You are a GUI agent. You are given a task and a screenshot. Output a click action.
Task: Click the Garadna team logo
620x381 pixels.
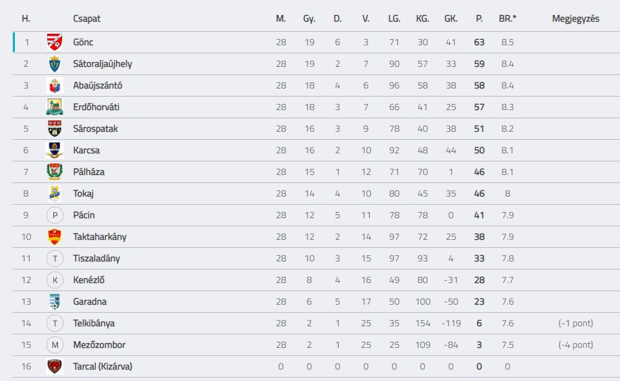(55, 301)
